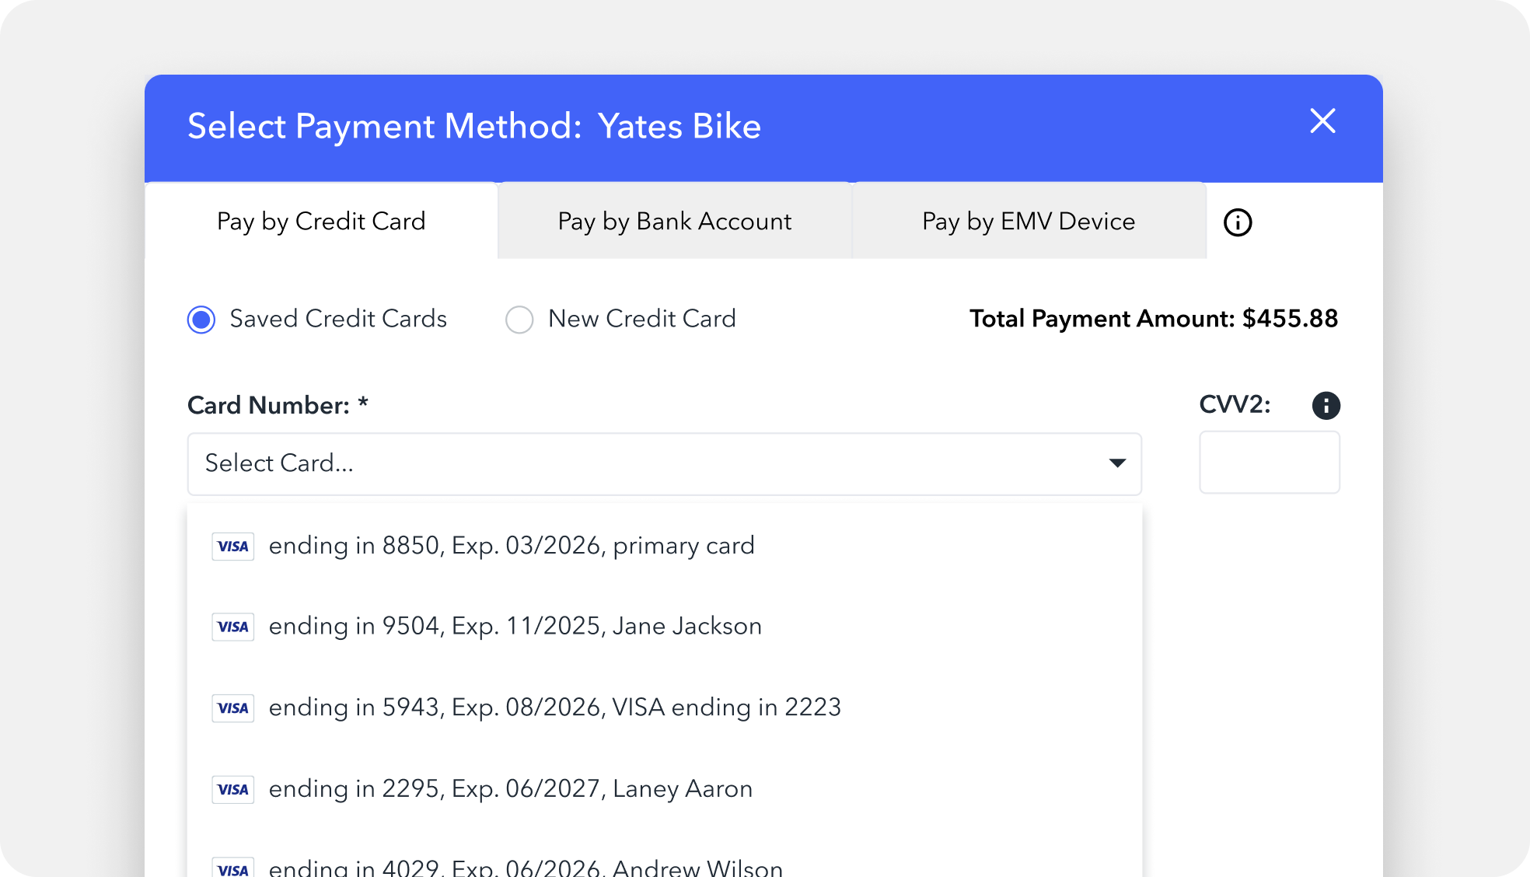The height and width of the screenshot is (877, 1530).
Task: Choose Jane Jackson card ending in 9504
Action: (515, 627)
